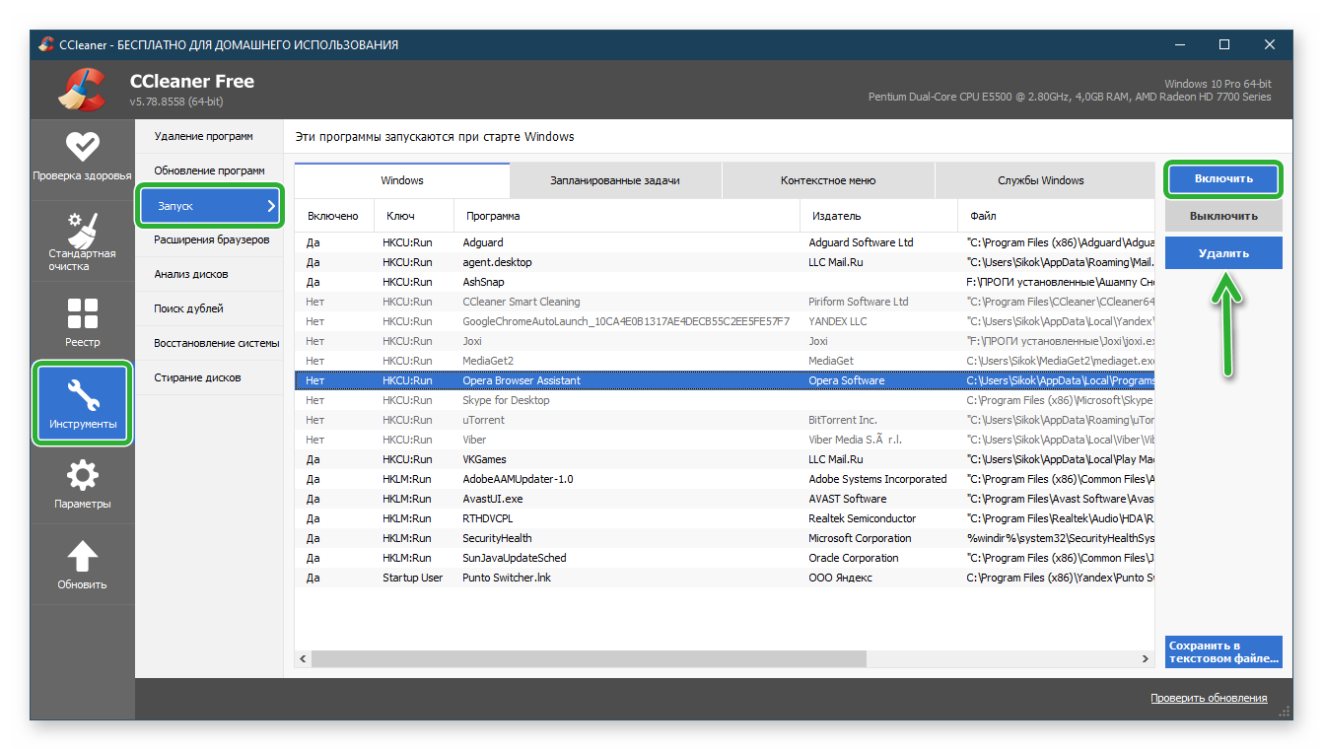1323x750 pixels.
Task: Click Сохранить в текстовом файле button
Action: point(1223,651)
